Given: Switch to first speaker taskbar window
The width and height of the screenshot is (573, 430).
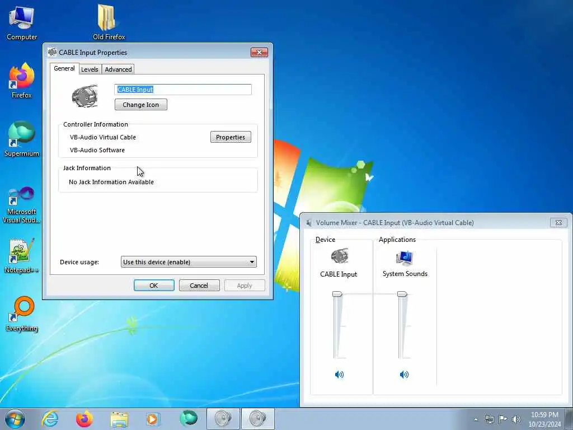Looking at the screenshot, I should (x=223, y=419).
